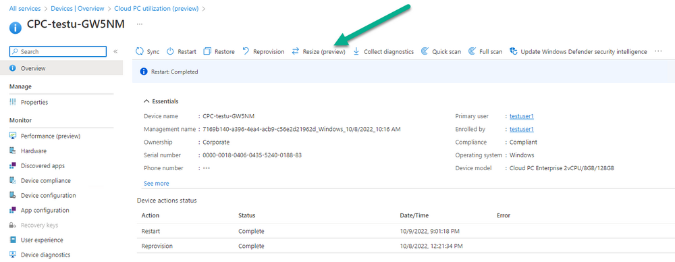Click the App configuration icon
The image size is (675, 262).
(13, 210)
